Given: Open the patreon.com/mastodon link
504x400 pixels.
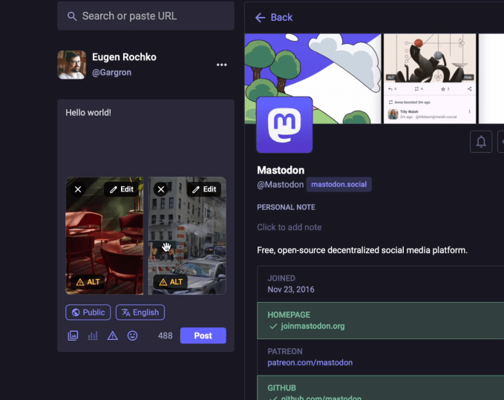Looking at the screenshot, I should coord(310,363).
